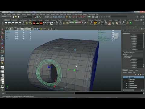
Task: Expand the SHAPES section in Channel Box
Action: pyautogui.click(x=125, y=51)
